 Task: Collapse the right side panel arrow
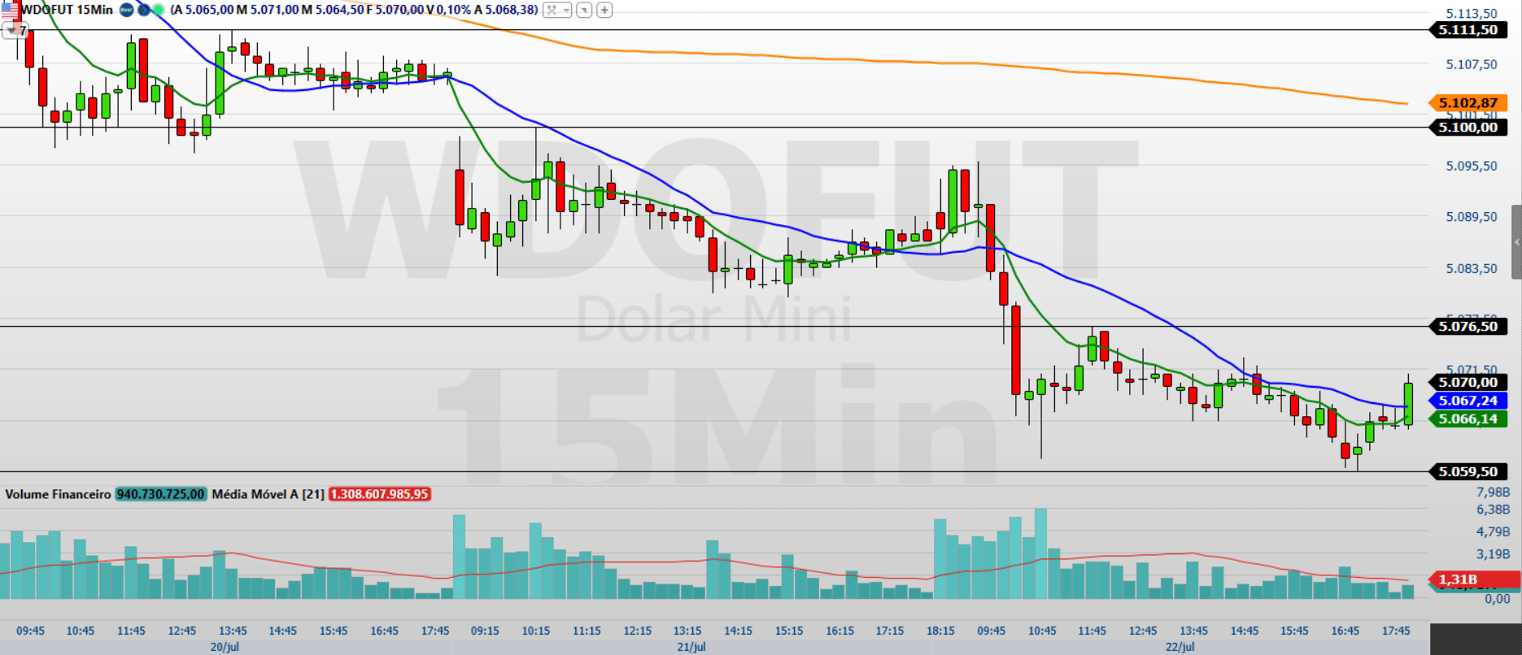pyautogui.click(x=1517, y=242)
